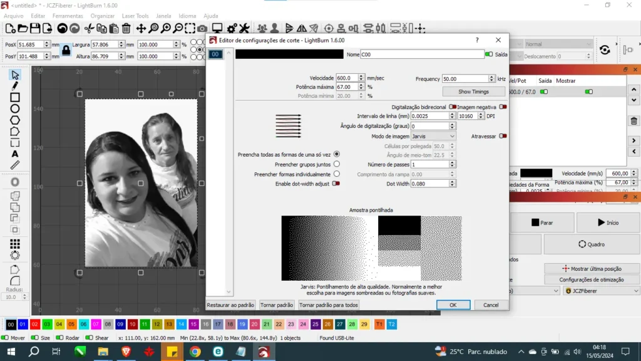Image resolution: width=641 pixels, height=361 pixels.
Task: Pick the Measure ruler tool
Action: 15,165
